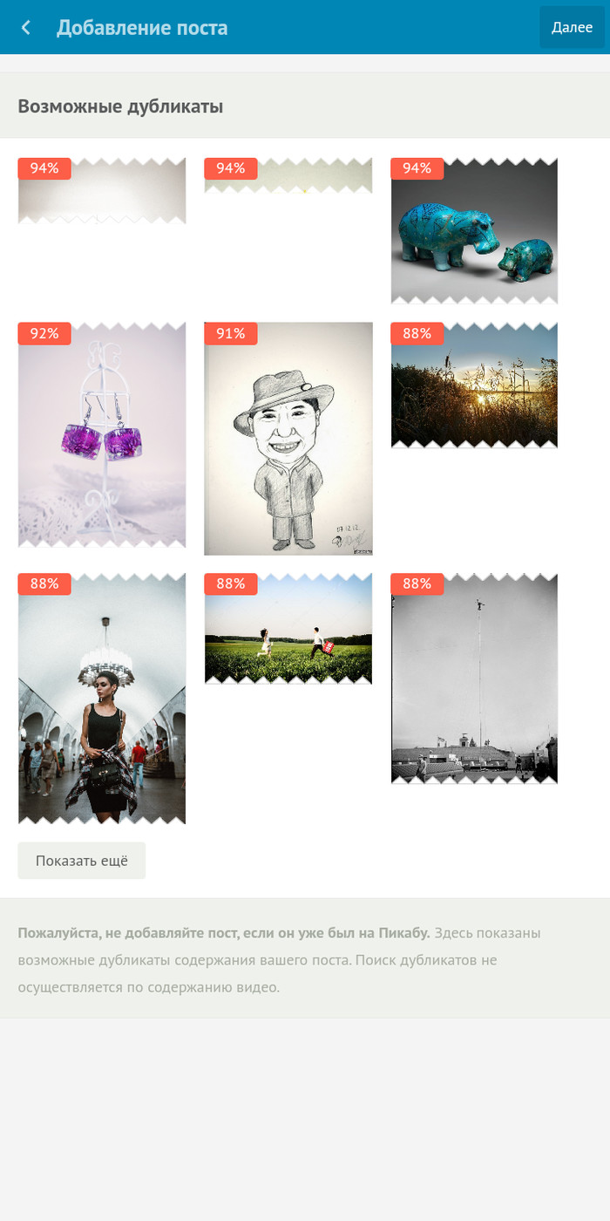Click the 91% badge on caricature
610x1221 pixels.
231,333
